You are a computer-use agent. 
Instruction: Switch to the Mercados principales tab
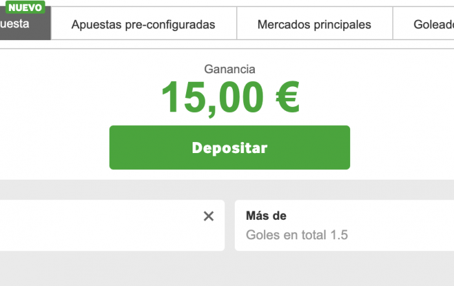point(314,25)
